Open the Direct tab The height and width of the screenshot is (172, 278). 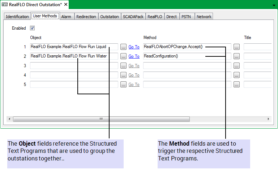tap(171, 17)
